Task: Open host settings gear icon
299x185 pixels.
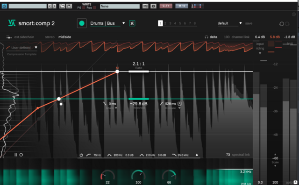Action: click(153, 6)
